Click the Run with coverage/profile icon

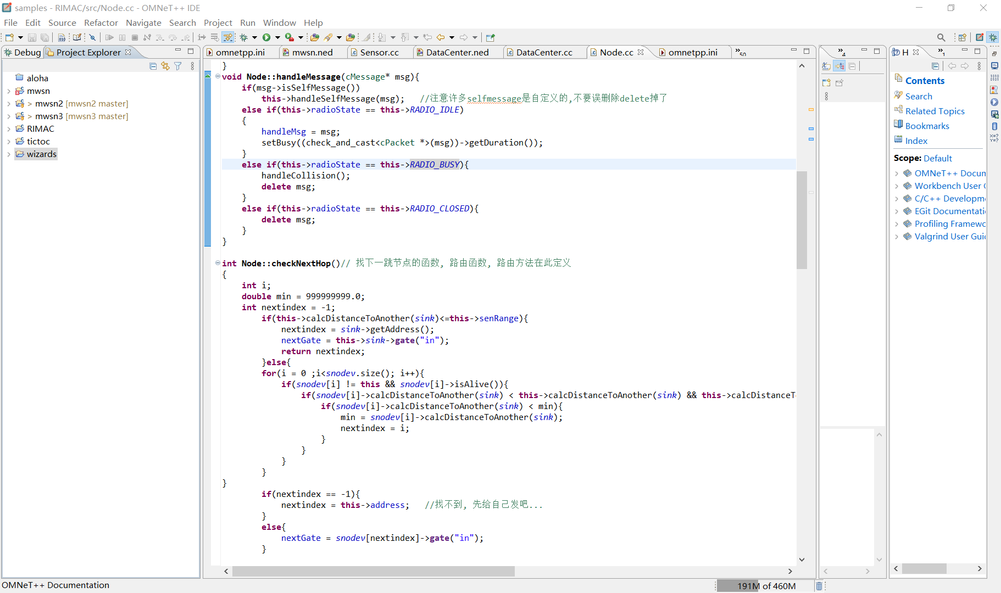click(x=290, y=37)
